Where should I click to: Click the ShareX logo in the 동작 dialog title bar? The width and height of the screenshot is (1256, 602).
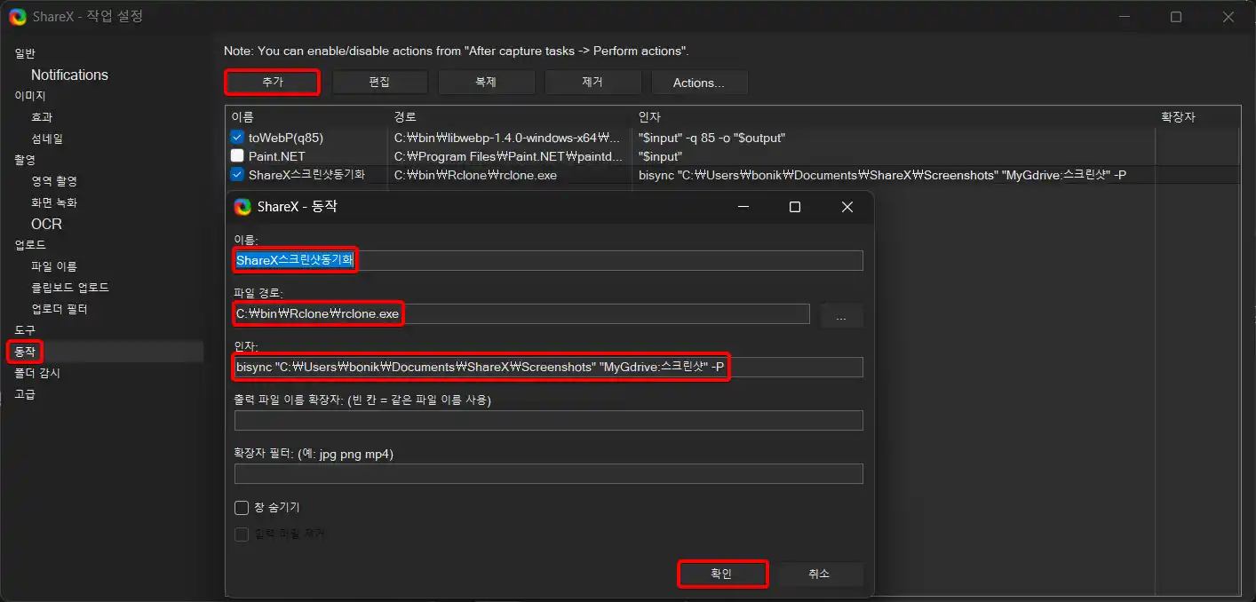[242, 207]
